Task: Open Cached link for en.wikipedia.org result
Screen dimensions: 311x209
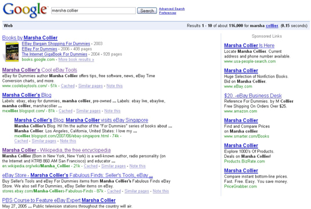Action: click(x=91, y=166)
